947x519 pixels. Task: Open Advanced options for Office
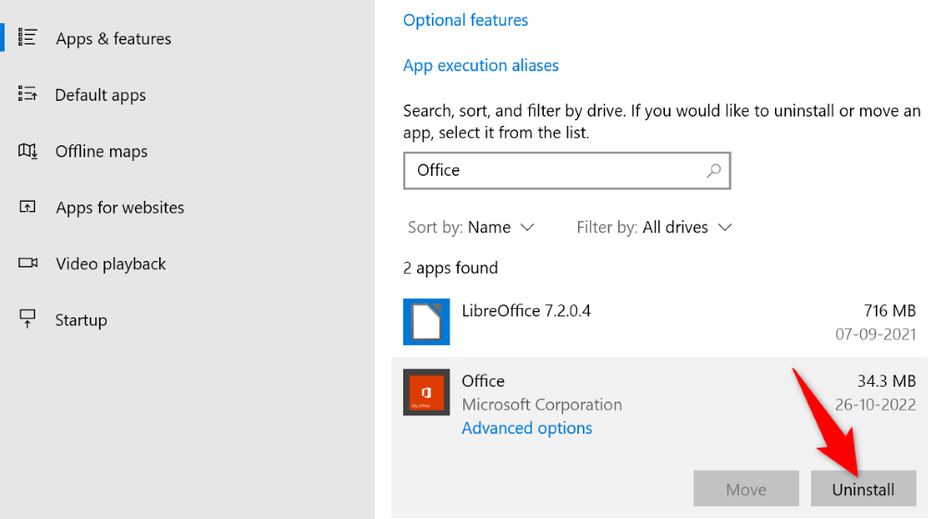[527, 428]
